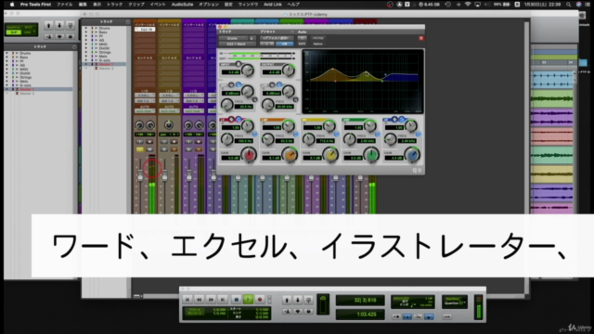
Task: Return to start in the transport window
Action: point(187,300)
